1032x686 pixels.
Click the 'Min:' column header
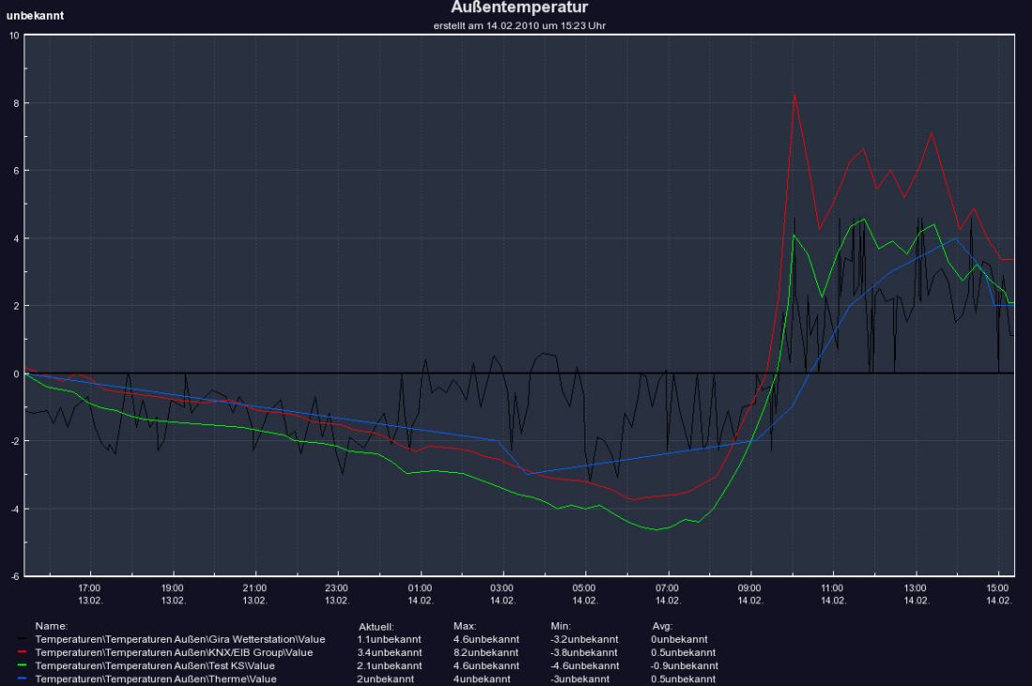coord(560,625)
